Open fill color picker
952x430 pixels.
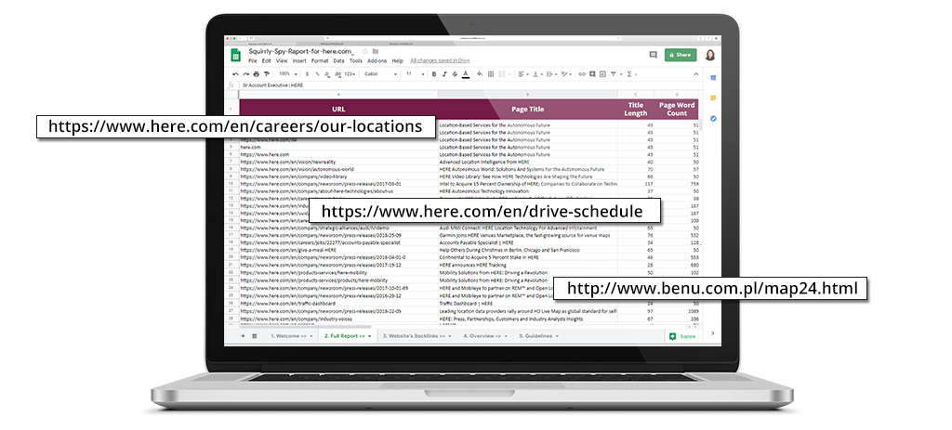pyautogui.click(x=480, y=73)
